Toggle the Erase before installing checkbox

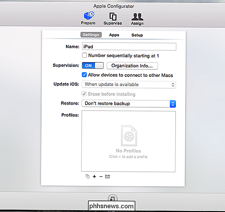point(84,94)
